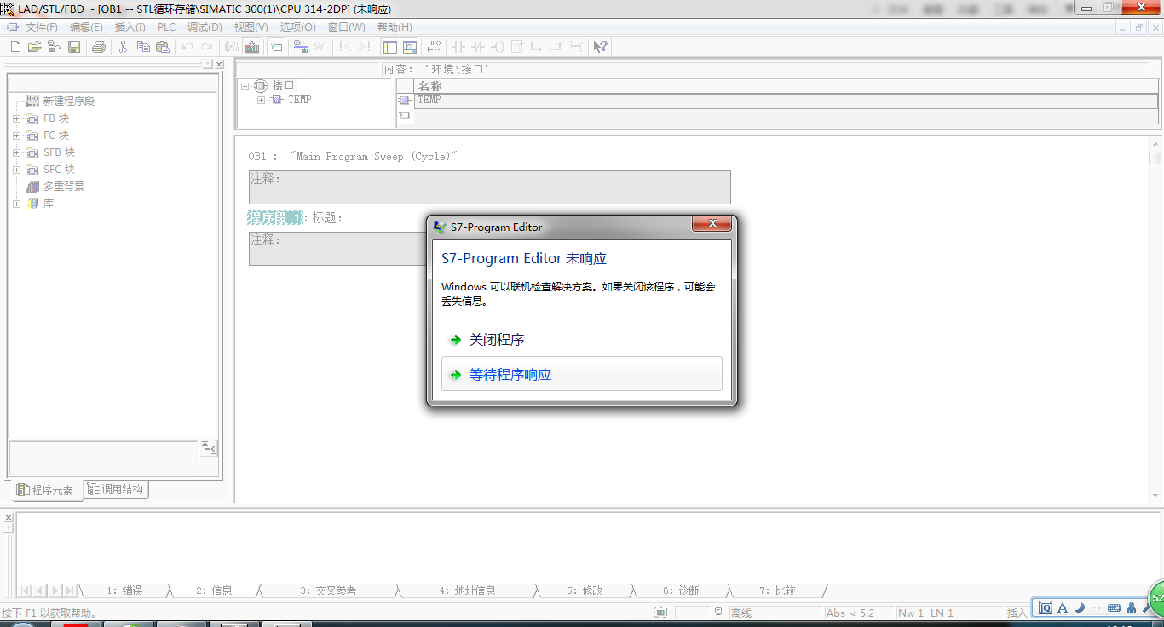Click the Connection line icon
The height and width of the screenshot is (627, 1164).
[576, 47]
